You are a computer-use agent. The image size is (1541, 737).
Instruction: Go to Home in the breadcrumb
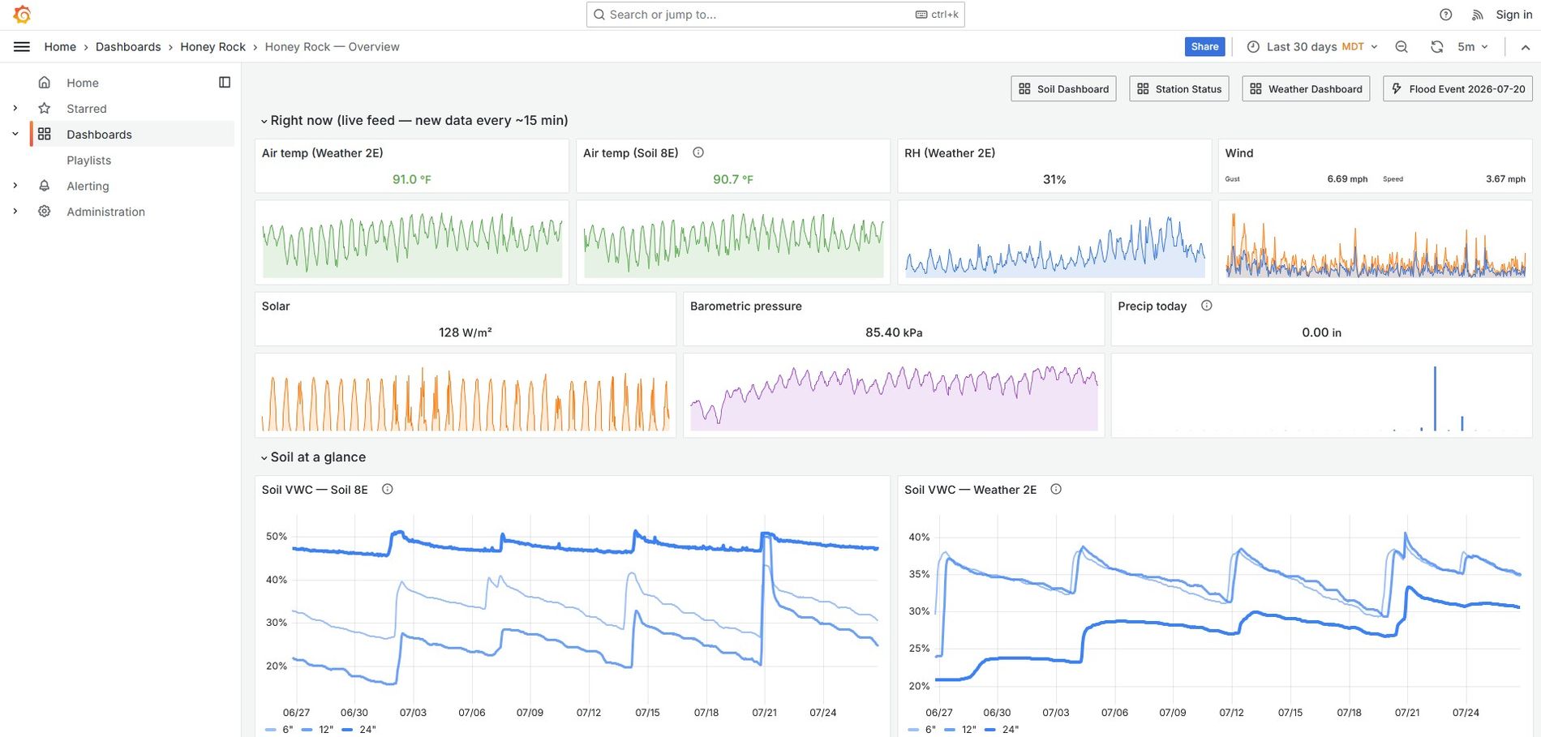pyautogui.click(x=60, y=47)
